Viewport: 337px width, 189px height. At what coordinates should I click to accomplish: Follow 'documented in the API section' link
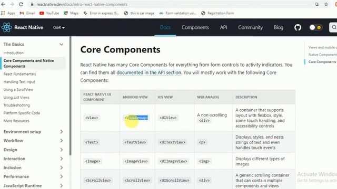pyautogui.click(x=148, y=72)
